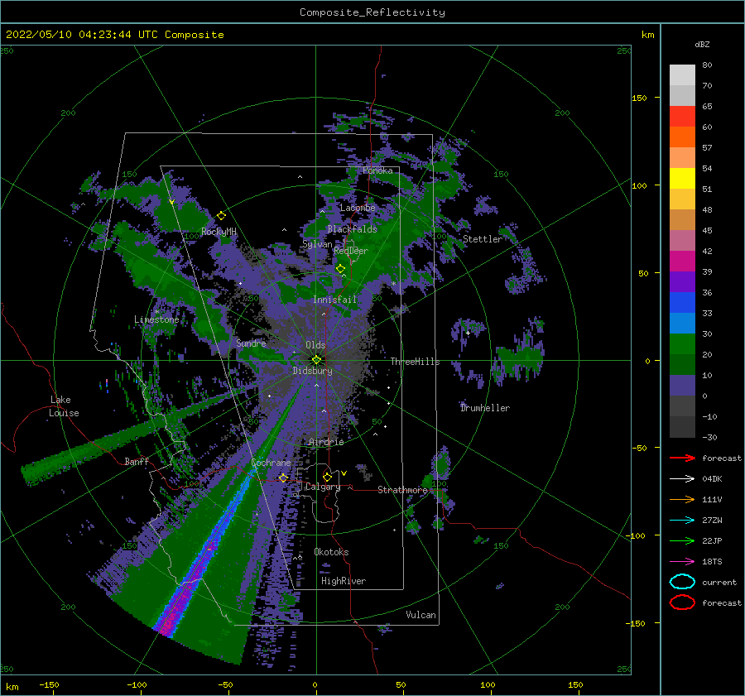The width and height of the screenshot is (745, 696).
Task: Click the Calgary city label
Action: (323, 487)
